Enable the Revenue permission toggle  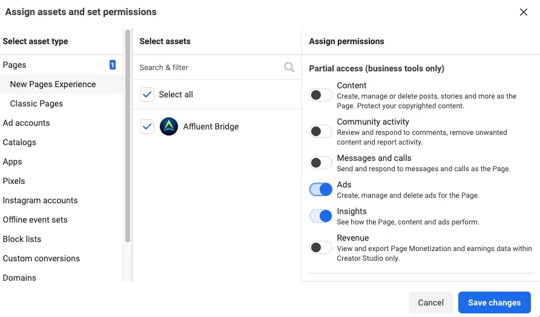click(x=321, y=247)
